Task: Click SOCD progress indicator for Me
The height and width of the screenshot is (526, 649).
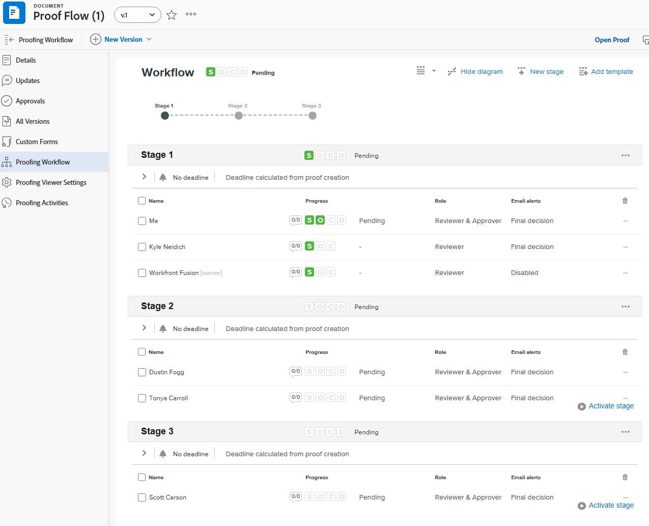Action: pyautogui.click(x=325, y=220)
